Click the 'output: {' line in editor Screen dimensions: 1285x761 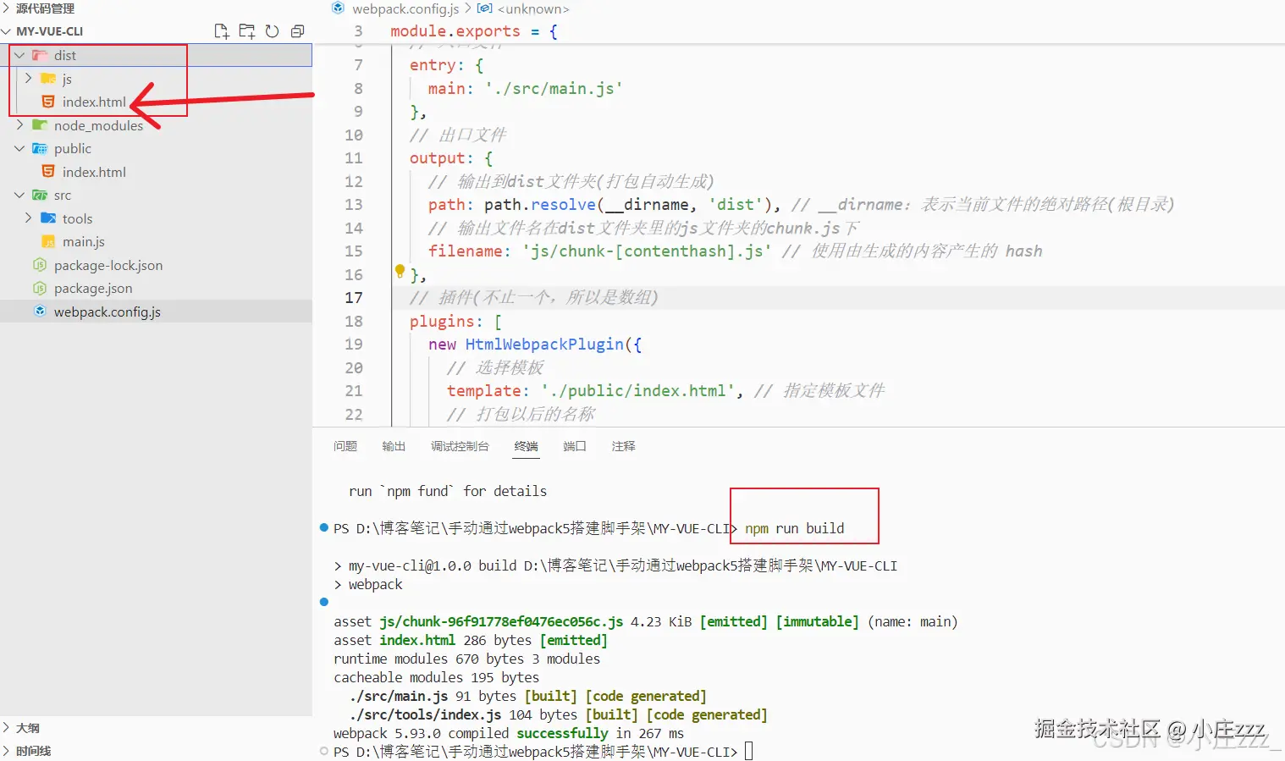(451, 158)
